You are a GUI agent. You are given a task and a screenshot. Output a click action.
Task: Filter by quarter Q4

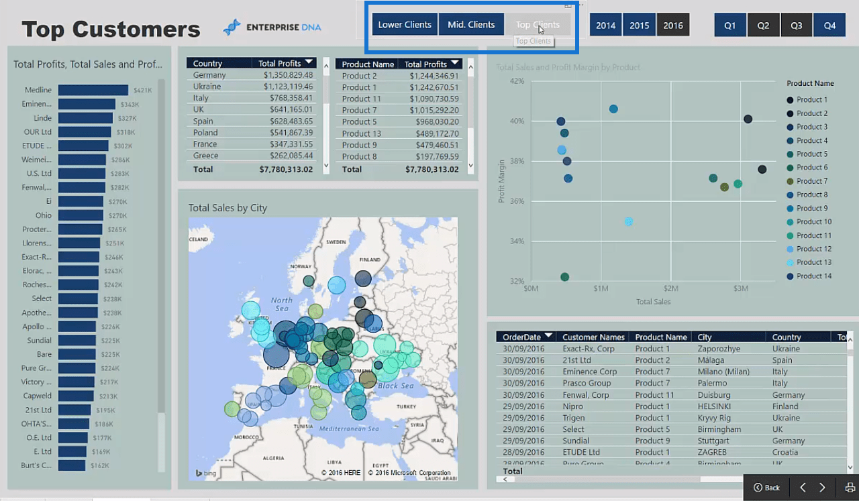coord(829,25)
